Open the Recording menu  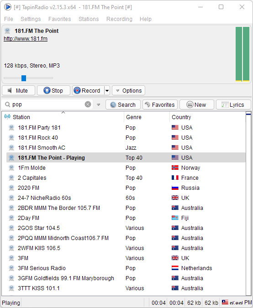click(119, 19)
